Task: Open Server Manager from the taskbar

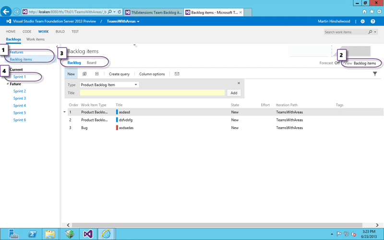Action: (13, 234)
